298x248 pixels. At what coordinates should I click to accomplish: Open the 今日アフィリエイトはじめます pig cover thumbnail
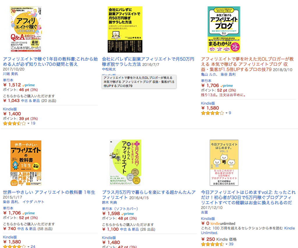pyautogui.click(x=224, y=163)
